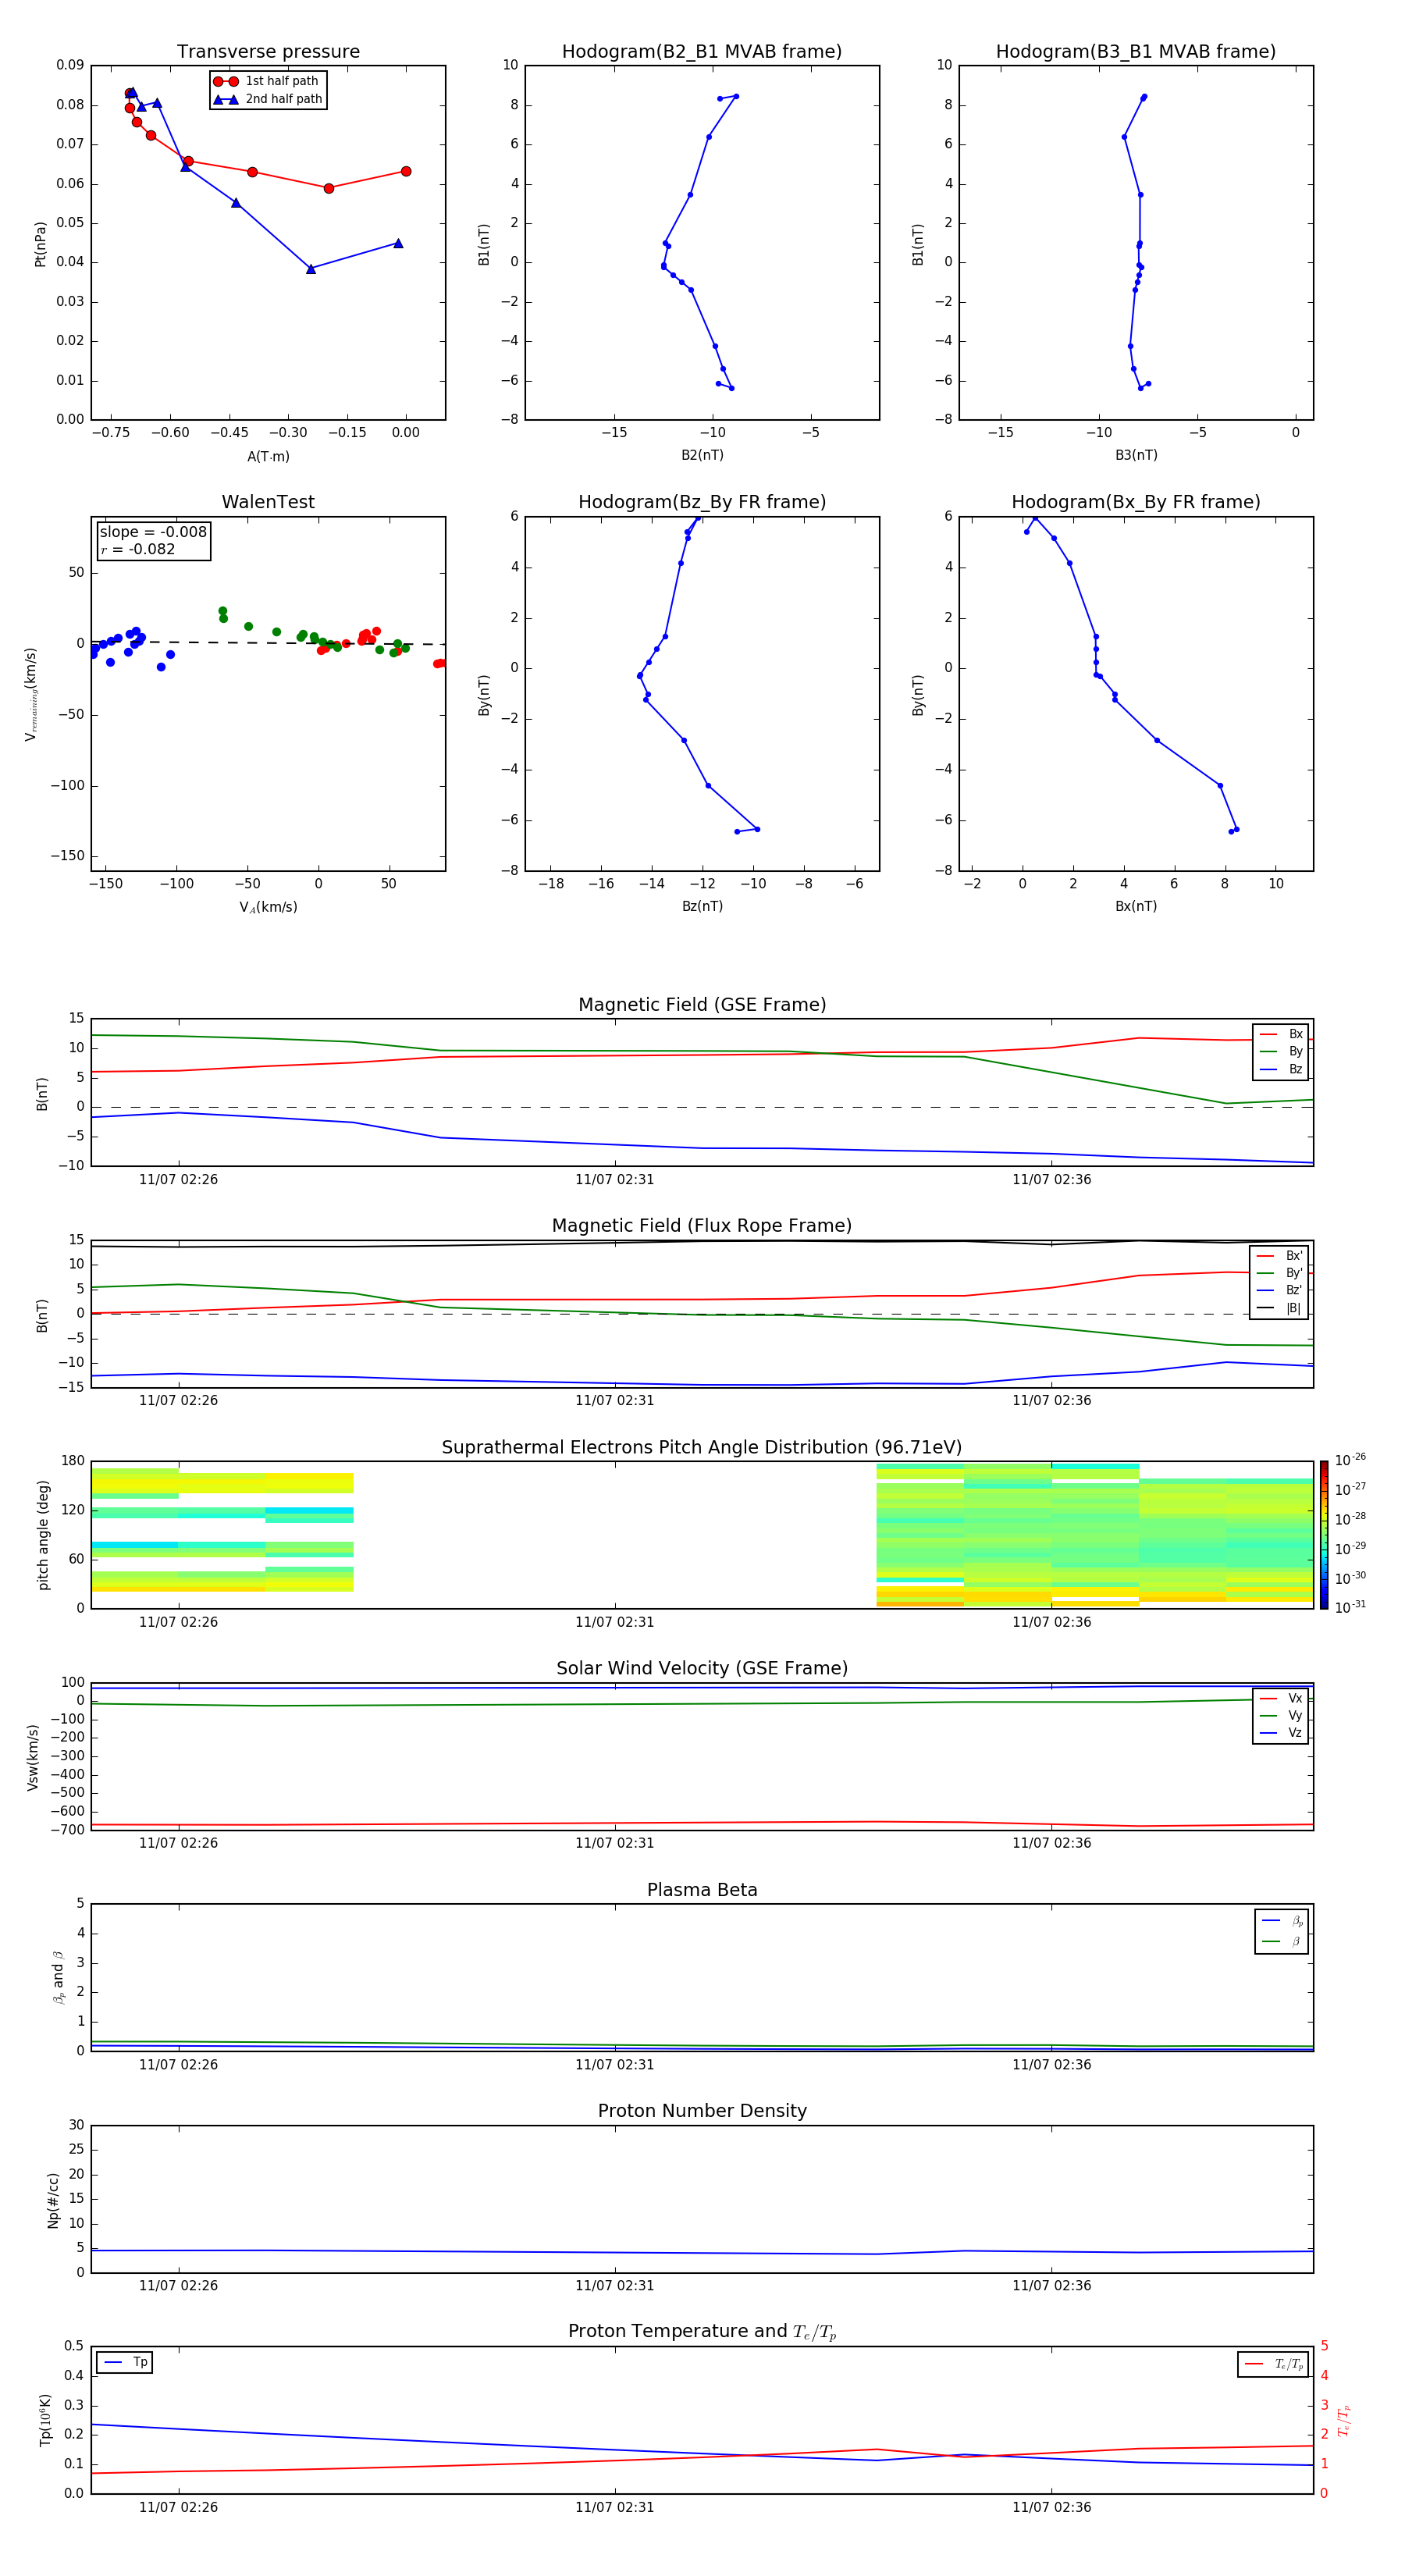Click the 'Bz' legend entry in GSE field plot
The width and height of the screenshot is (1405, 2576).
pos(1281,1070)
